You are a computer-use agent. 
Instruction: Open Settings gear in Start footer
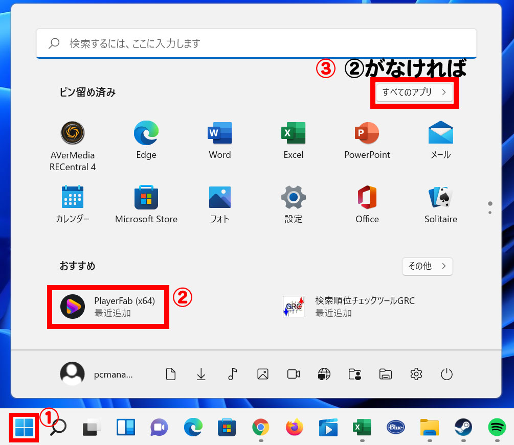pyautogui.click(x=416, y=374)
